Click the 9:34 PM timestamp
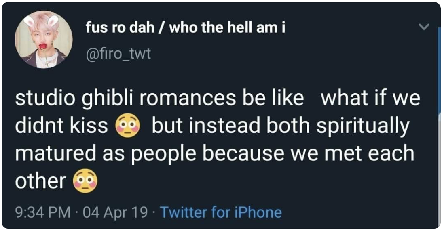The width and height of the screenshot is (444, 231). [x=43, y=212]
